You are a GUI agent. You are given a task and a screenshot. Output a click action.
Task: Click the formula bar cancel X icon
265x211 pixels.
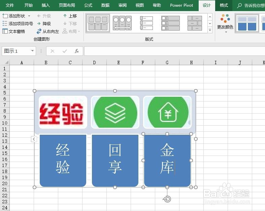coord(53,51)
